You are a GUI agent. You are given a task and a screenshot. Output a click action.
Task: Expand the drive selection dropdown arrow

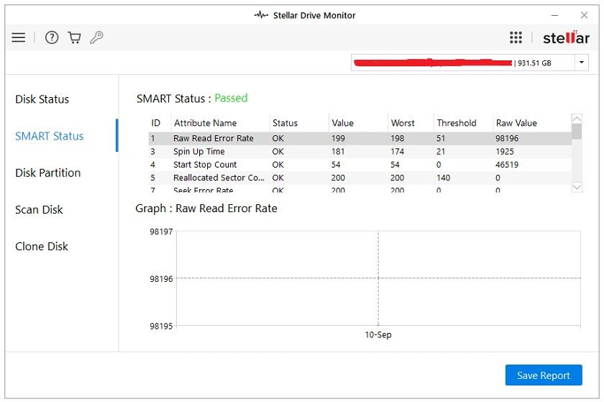coord(581,63)
